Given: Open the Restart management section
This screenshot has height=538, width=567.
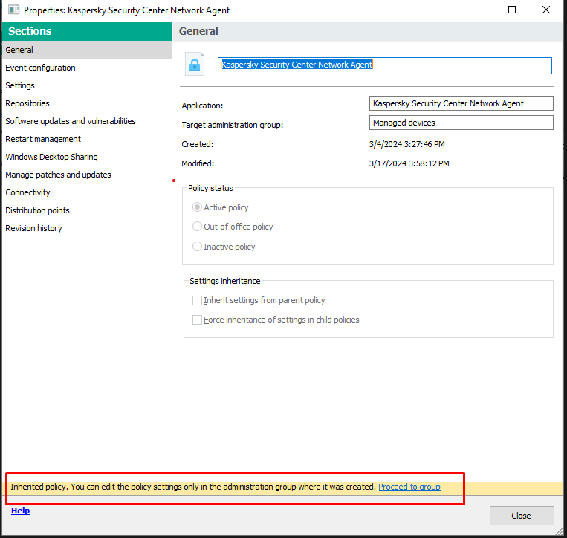Looking at the screenshot, I should tap(87, 139).
